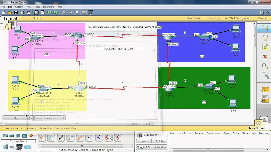271x152 pixels.
Task: Pick the Console cable
Action: pos(51,138)
